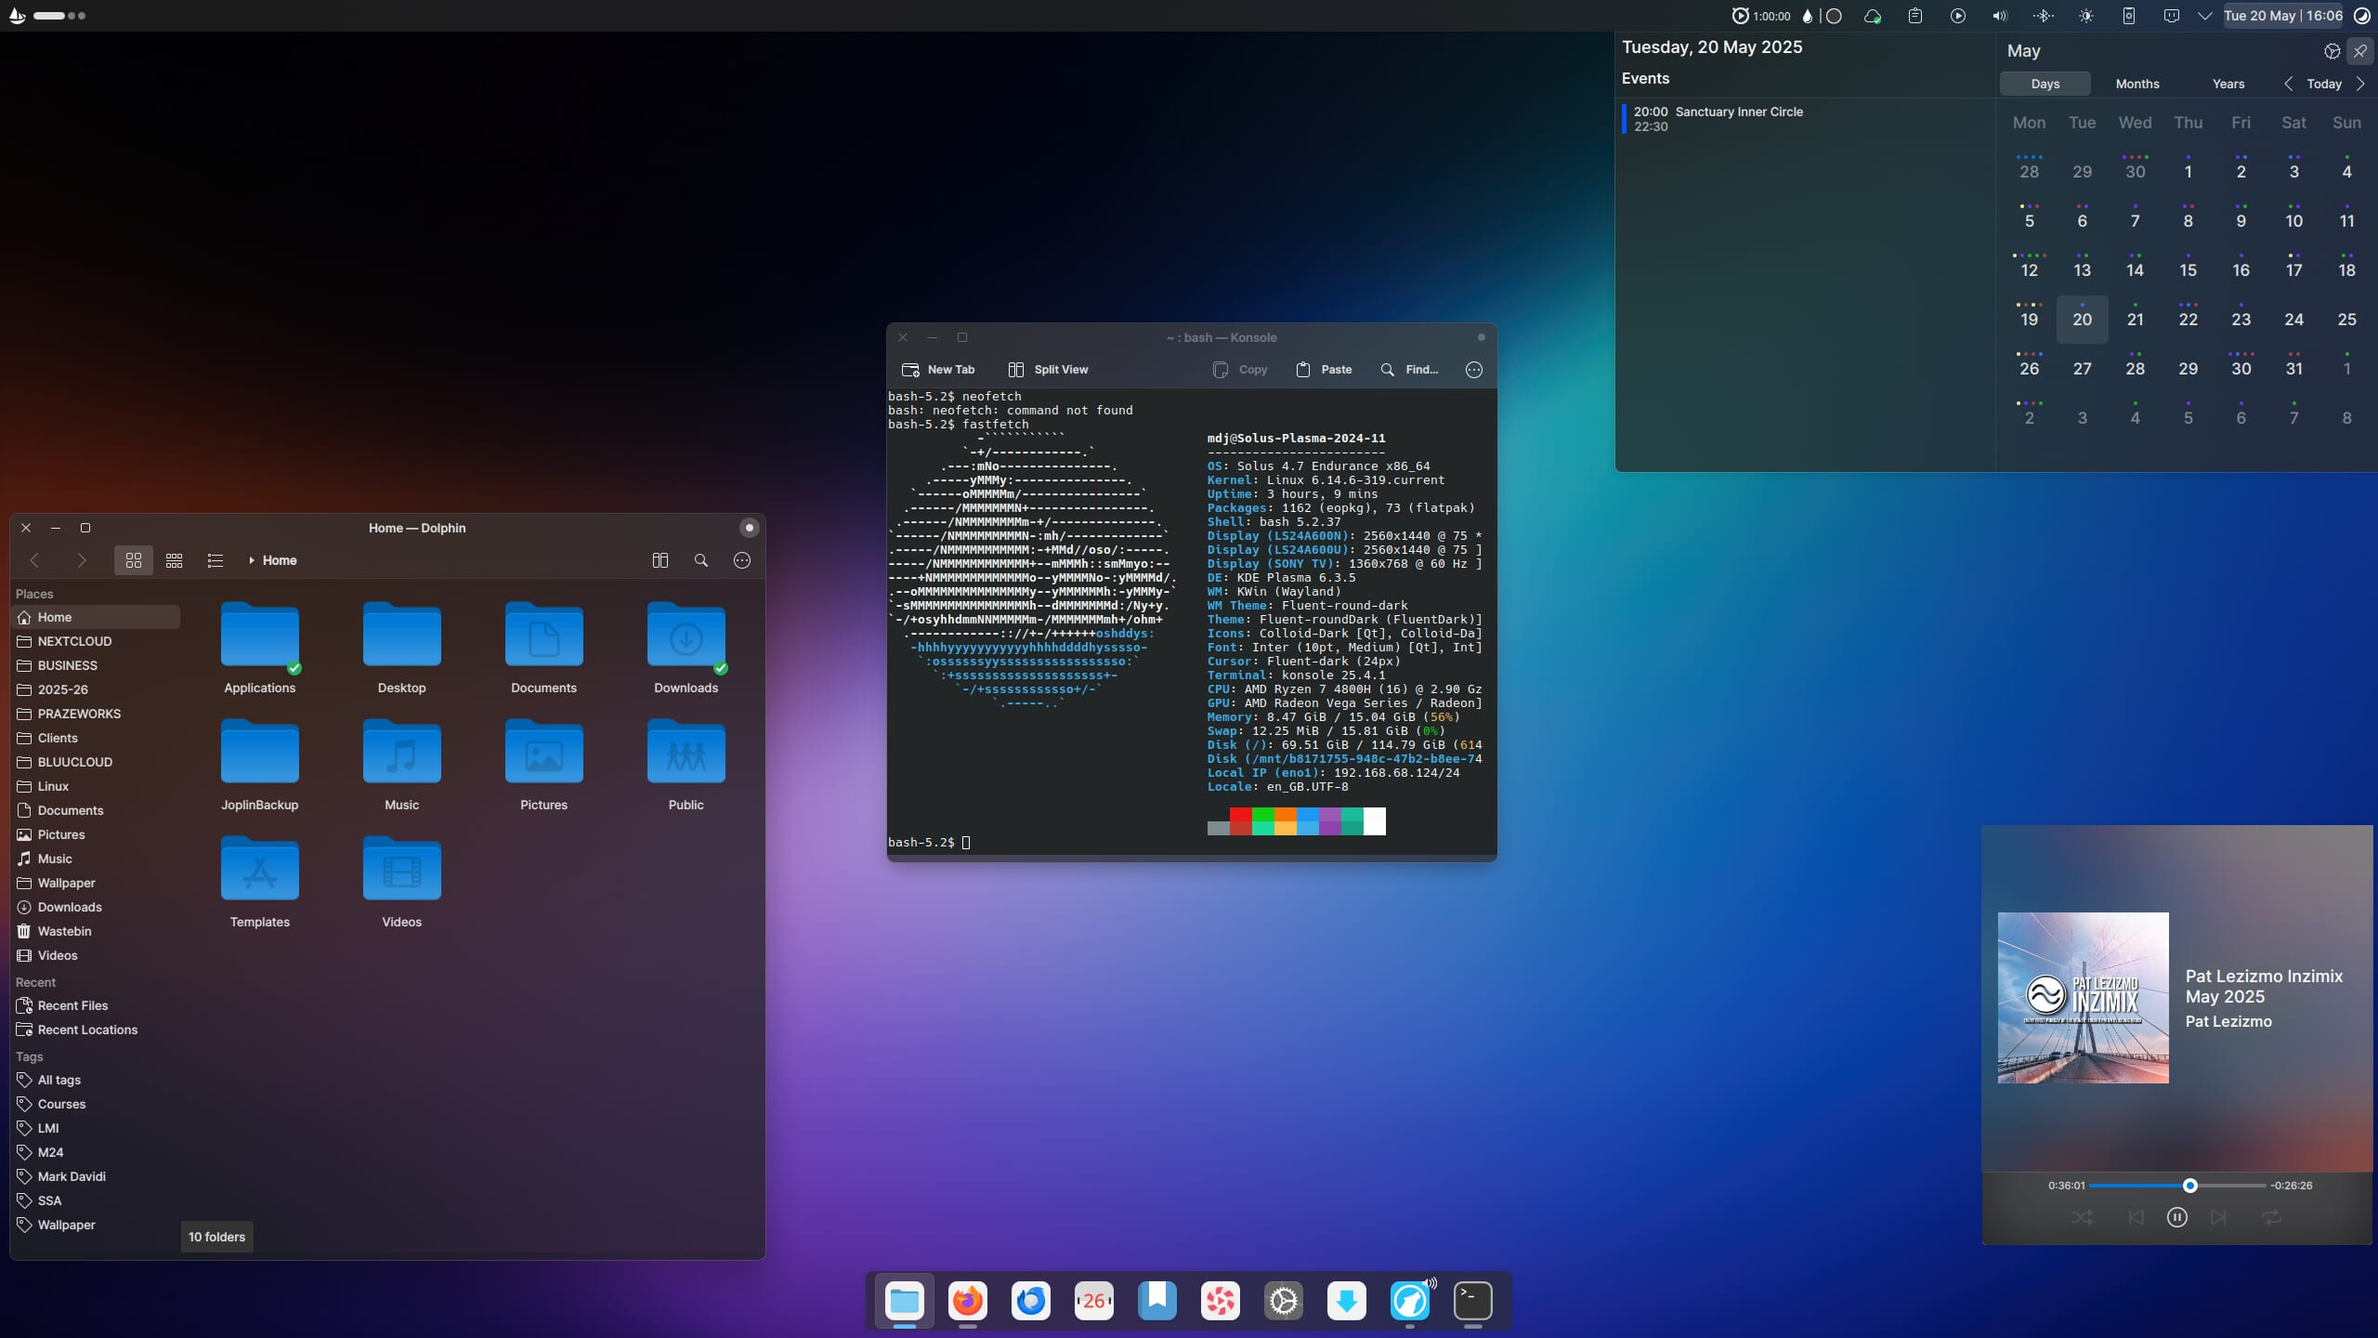Toggle repeat in media player
Viewport: 2378px width, 1338px height.
[x=2272, y=1217]
